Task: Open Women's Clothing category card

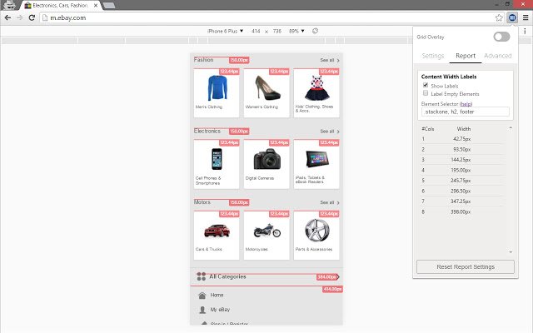Action: pyautogui.click(x=266, y=92)
